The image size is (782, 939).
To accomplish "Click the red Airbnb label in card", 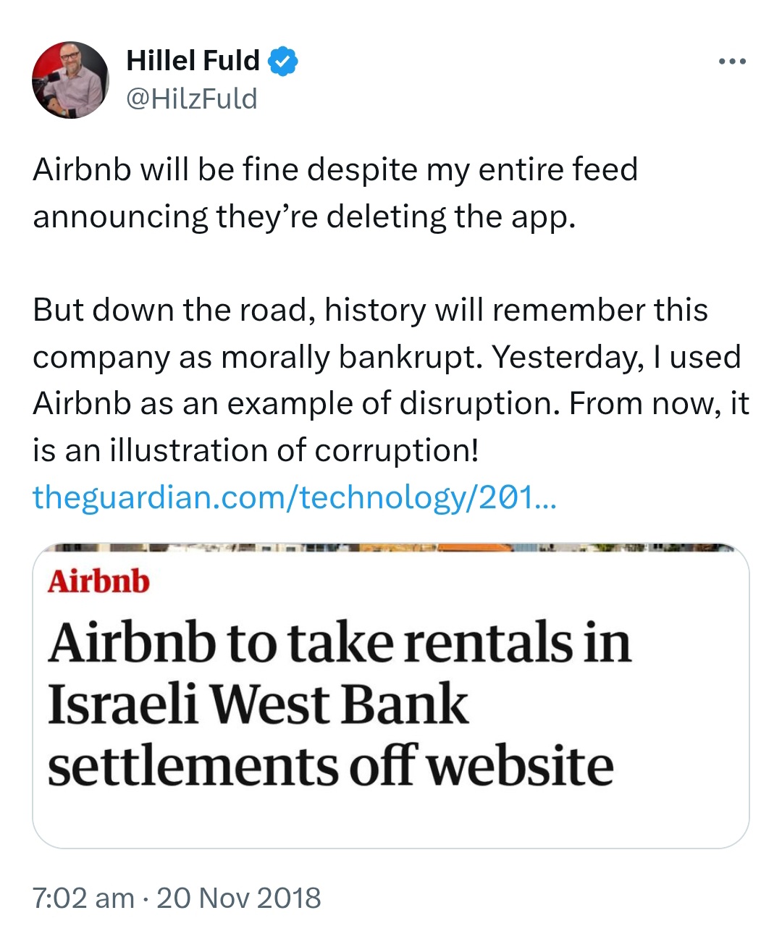I will coord(98,581).
